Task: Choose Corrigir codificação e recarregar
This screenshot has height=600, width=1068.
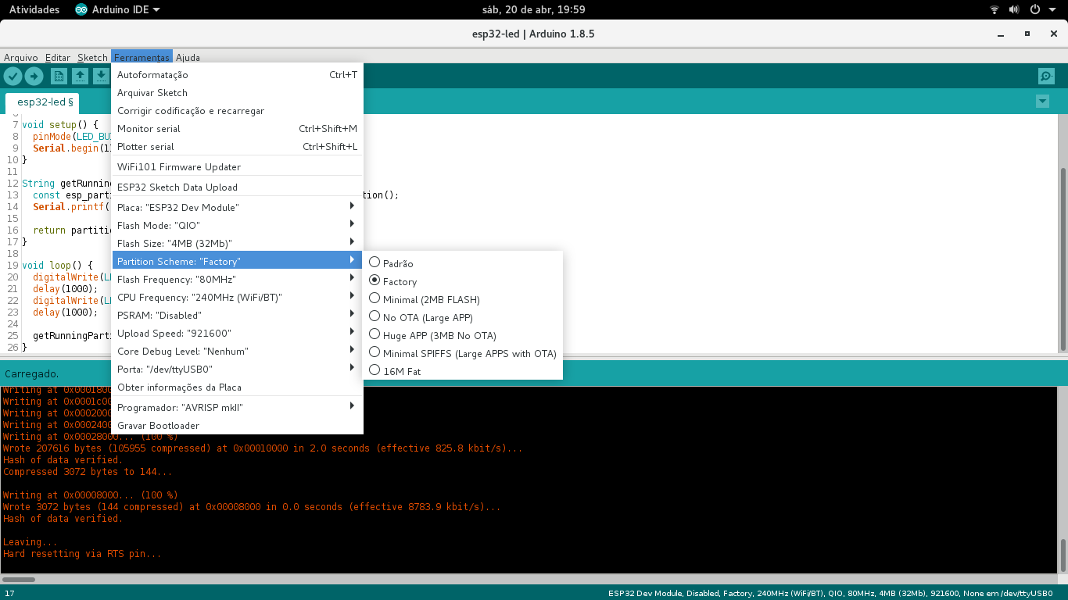Action: pyautogui.click(x=238, y=111)
